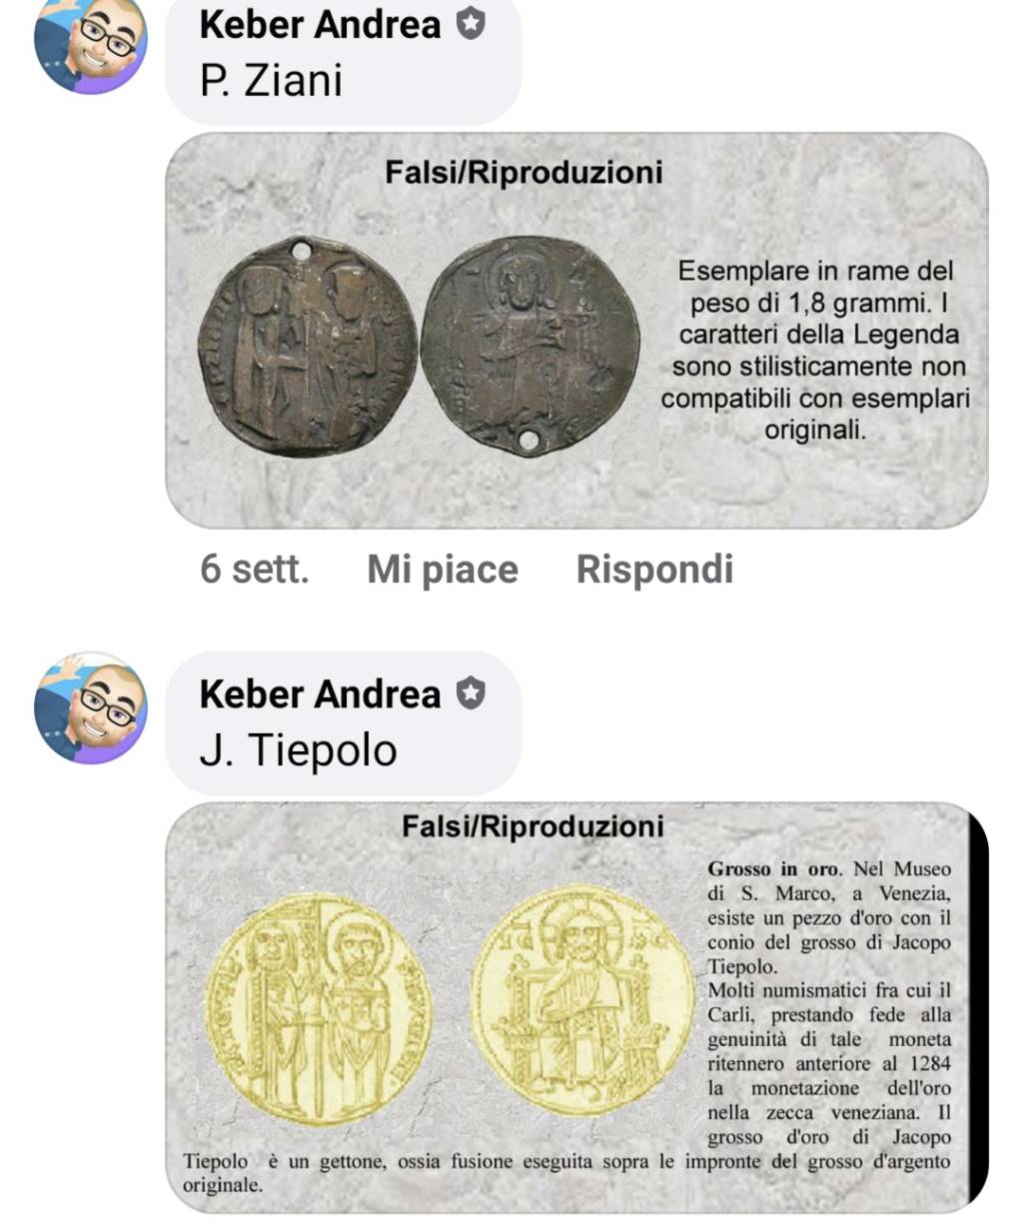Tap the badge icon beside second Keber Andrea name

tap(471, 692)
